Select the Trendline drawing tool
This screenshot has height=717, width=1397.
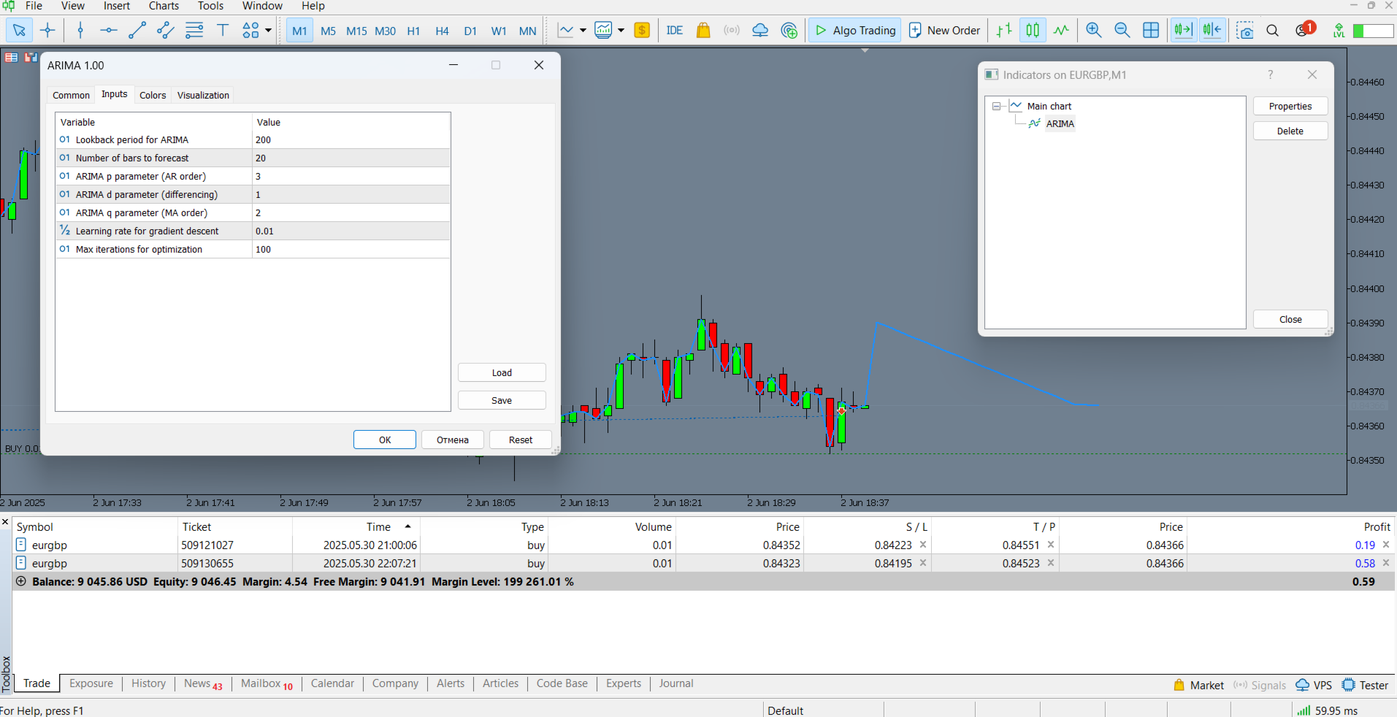pos(137,30)
